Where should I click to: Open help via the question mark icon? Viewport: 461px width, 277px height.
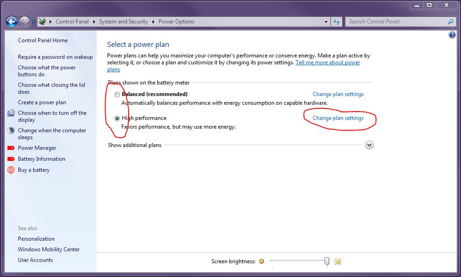coord(452,35)
